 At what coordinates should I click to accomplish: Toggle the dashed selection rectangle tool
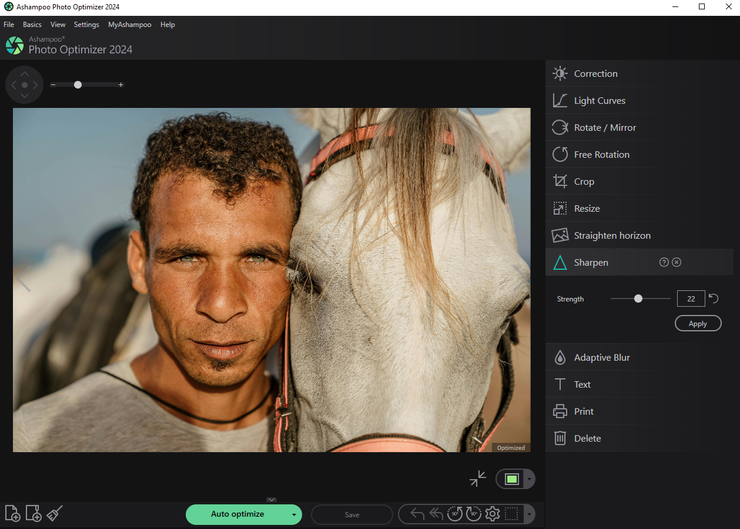(512, 514)
